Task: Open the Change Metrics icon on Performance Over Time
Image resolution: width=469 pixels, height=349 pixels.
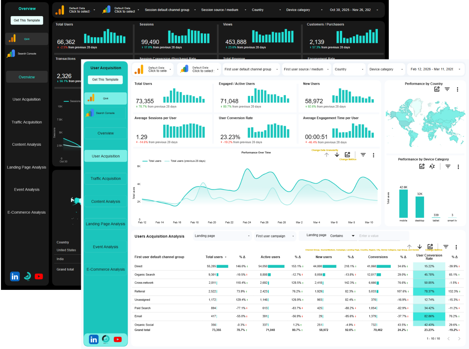Action: (347, 155)
